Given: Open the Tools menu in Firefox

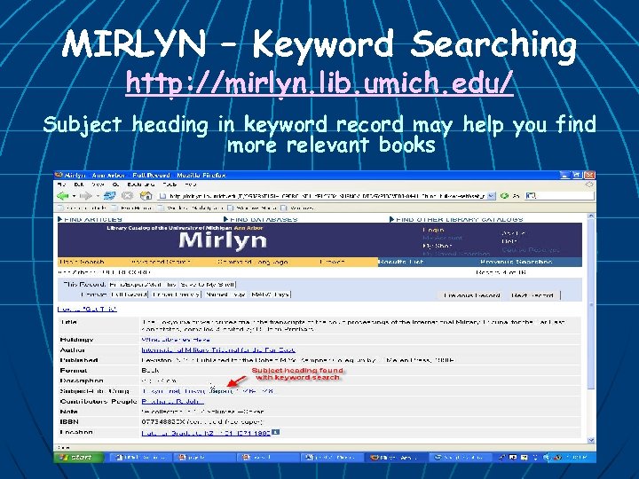Looking at the screenshot, I should 170,185.
